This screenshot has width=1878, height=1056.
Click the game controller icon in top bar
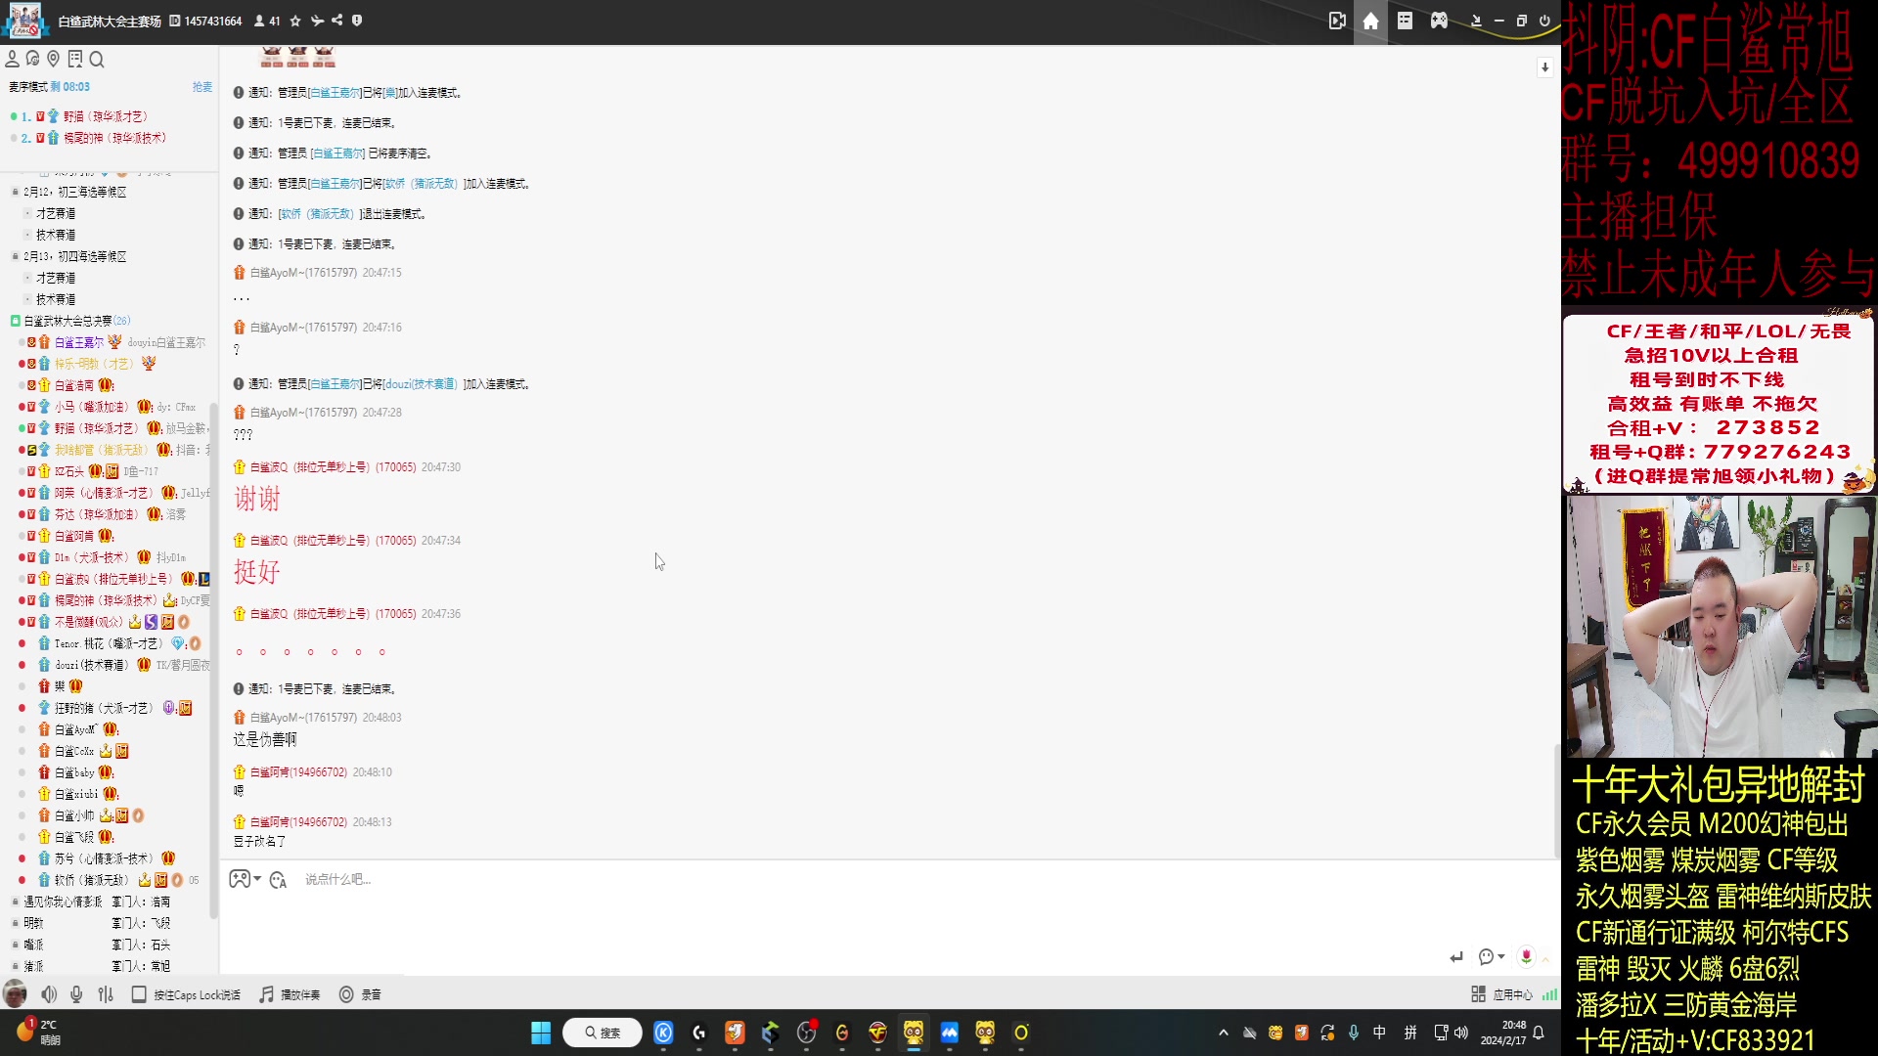pos(1439,21)
